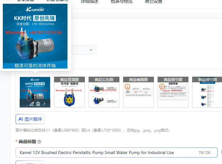Open the 包装与物流 tab
This screenshot has height=164, width=222.
122,2
